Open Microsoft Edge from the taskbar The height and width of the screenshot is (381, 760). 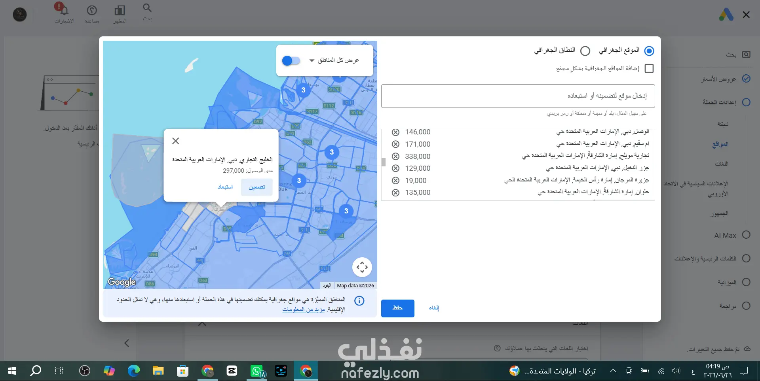point(134,371)
